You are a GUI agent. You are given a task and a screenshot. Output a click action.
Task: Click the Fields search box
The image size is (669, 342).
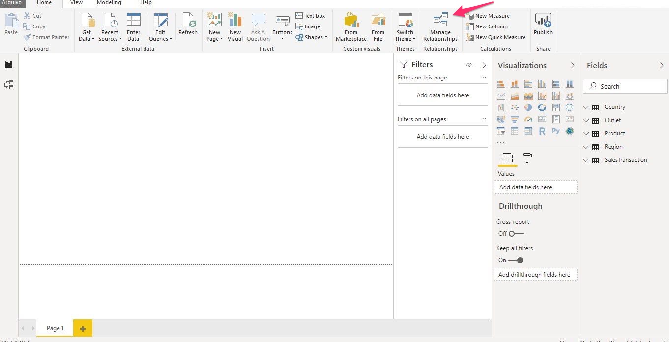[x=625, y=86]
